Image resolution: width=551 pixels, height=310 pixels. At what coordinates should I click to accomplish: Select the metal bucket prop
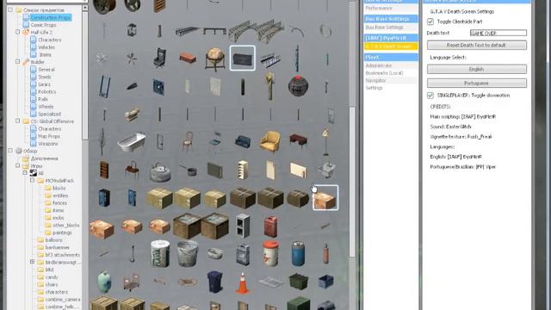[188, 253]
